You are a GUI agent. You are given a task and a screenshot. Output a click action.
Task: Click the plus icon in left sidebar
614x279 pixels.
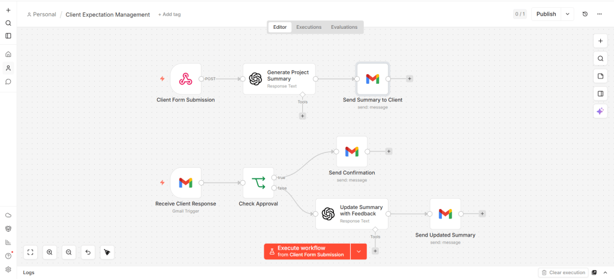click(8, 10)
